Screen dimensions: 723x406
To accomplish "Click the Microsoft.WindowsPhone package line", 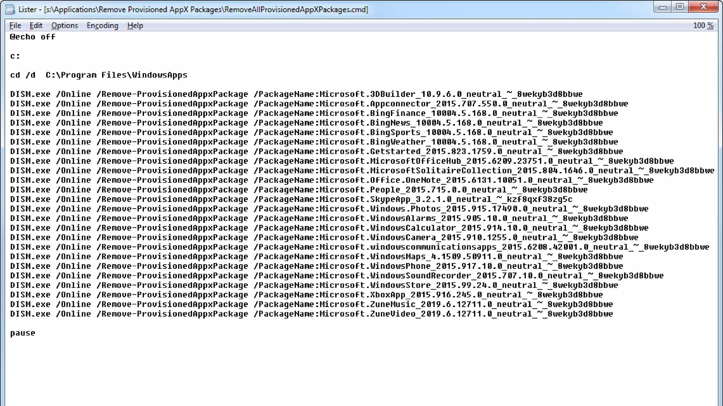I will (x=317, y=266).
